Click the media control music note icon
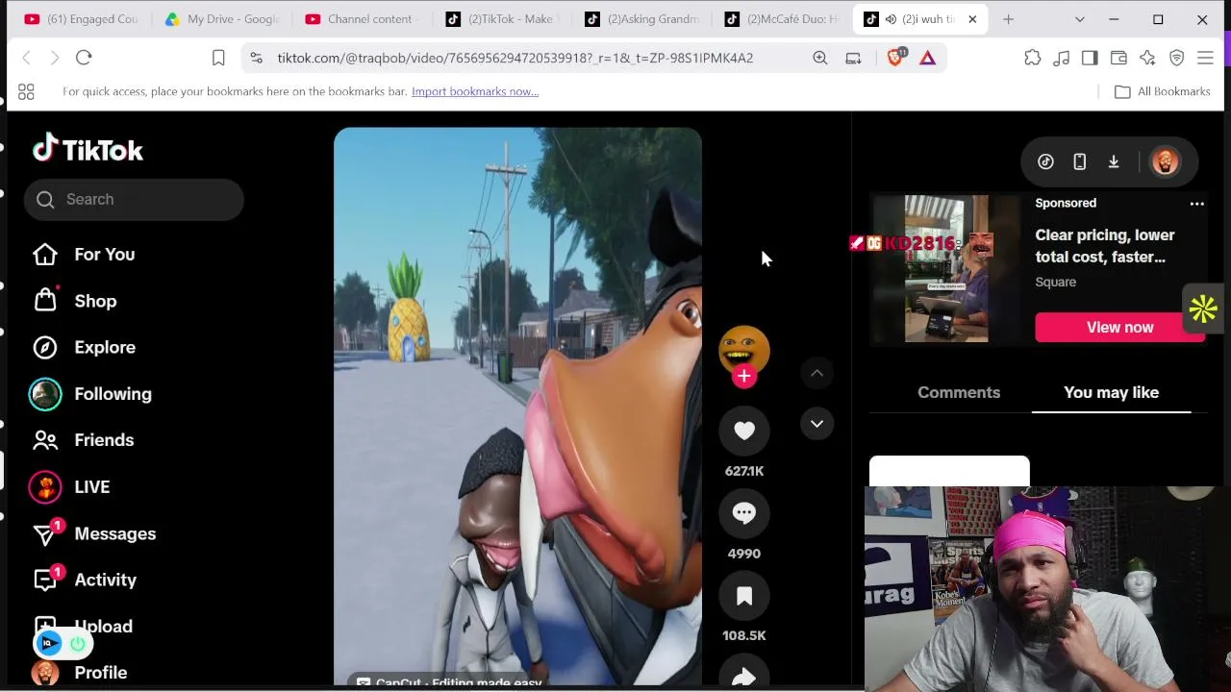1231x692 pixels. (1062, 58)
